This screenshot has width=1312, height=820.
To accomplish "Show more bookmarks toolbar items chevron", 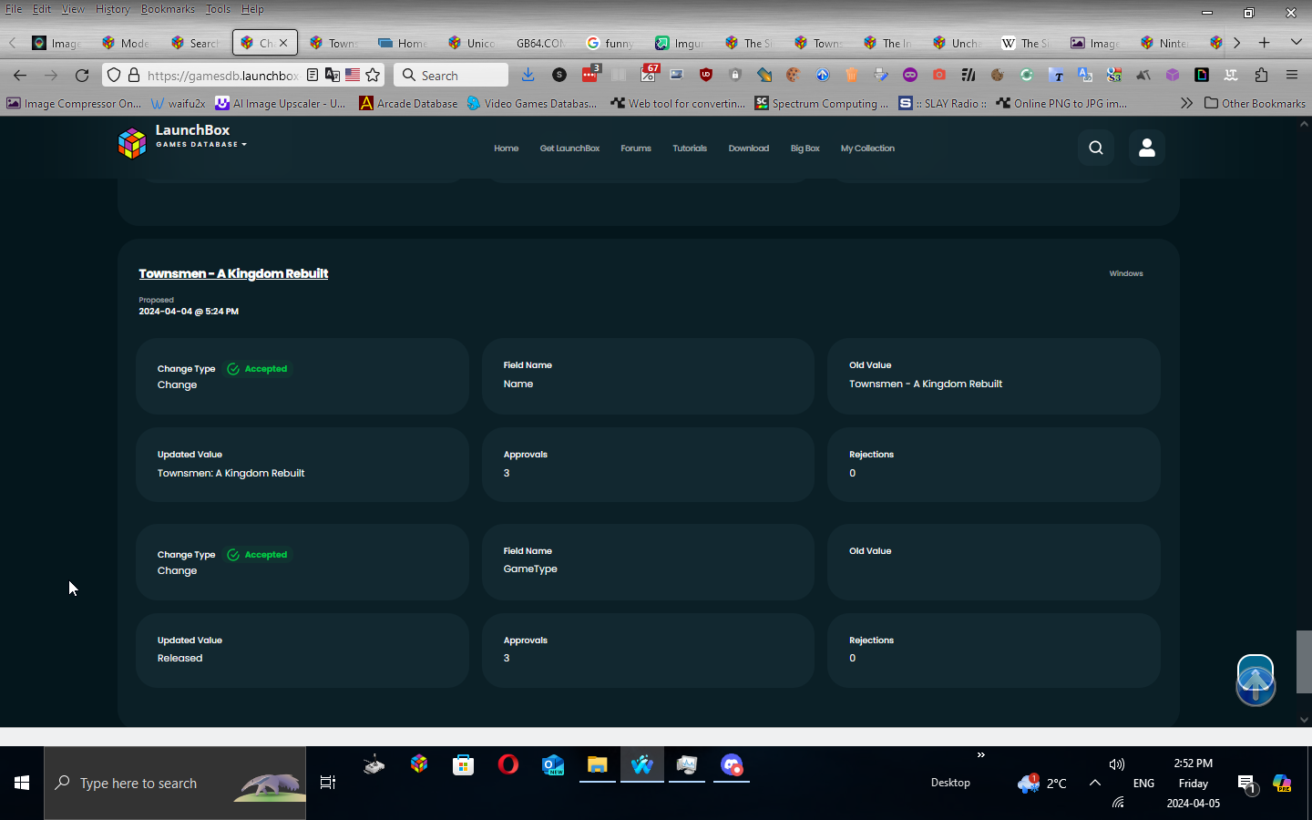I will [x=1186, y=104].
